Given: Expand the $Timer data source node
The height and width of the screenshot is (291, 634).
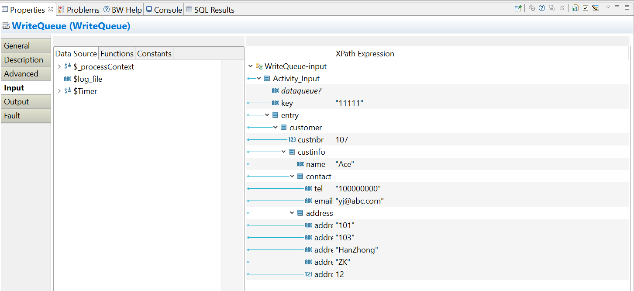Looking at the screenshot, I should pyautogui.click(x=59, y=91).
